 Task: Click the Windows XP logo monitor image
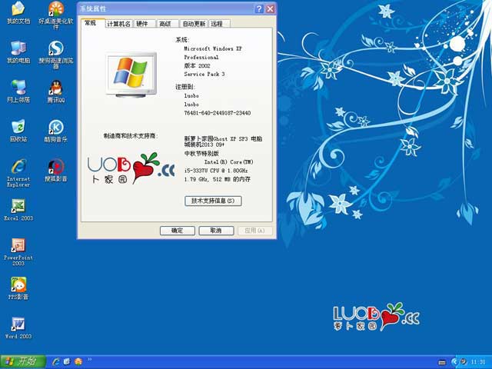[131, 75]
